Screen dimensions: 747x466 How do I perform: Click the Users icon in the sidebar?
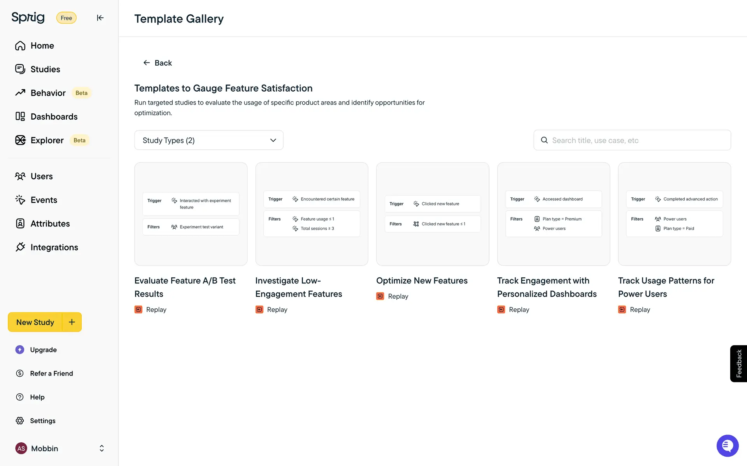point(20,176)
